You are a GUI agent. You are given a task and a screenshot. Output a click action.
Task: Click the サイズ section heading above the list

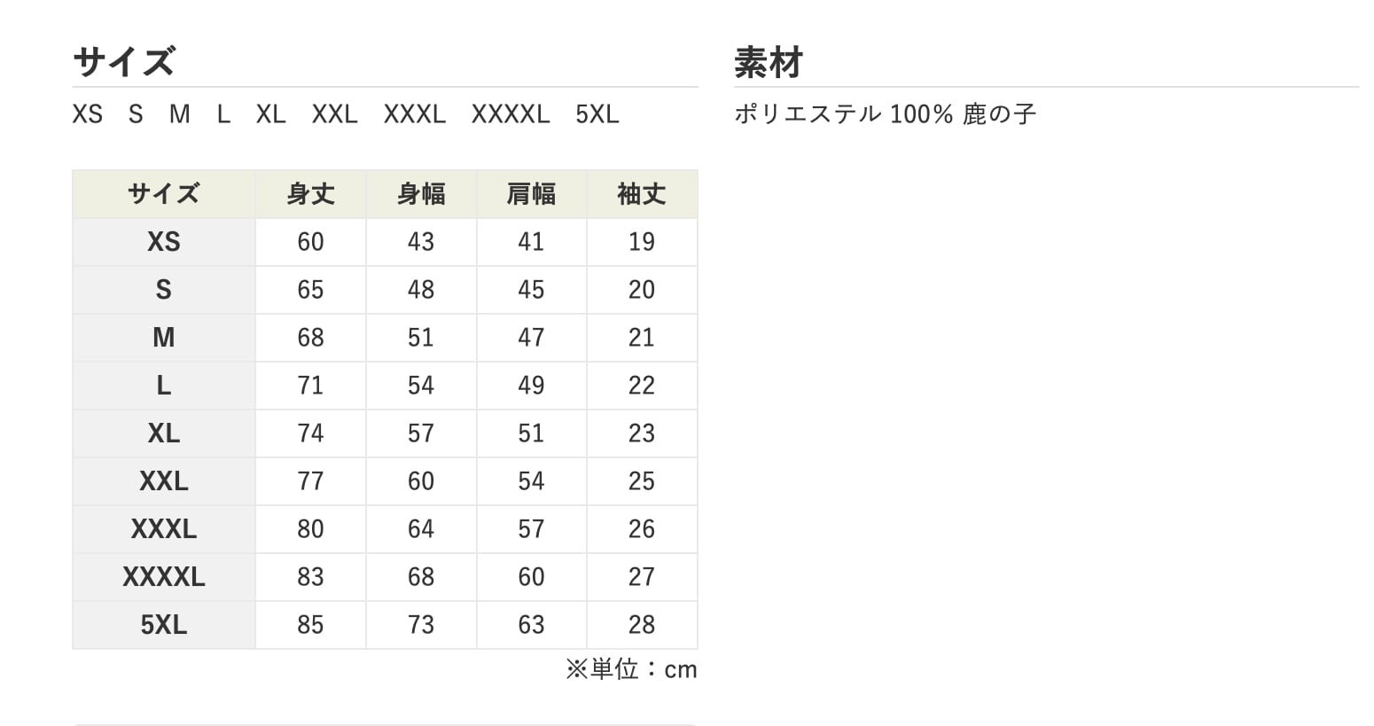click(124, 63)
